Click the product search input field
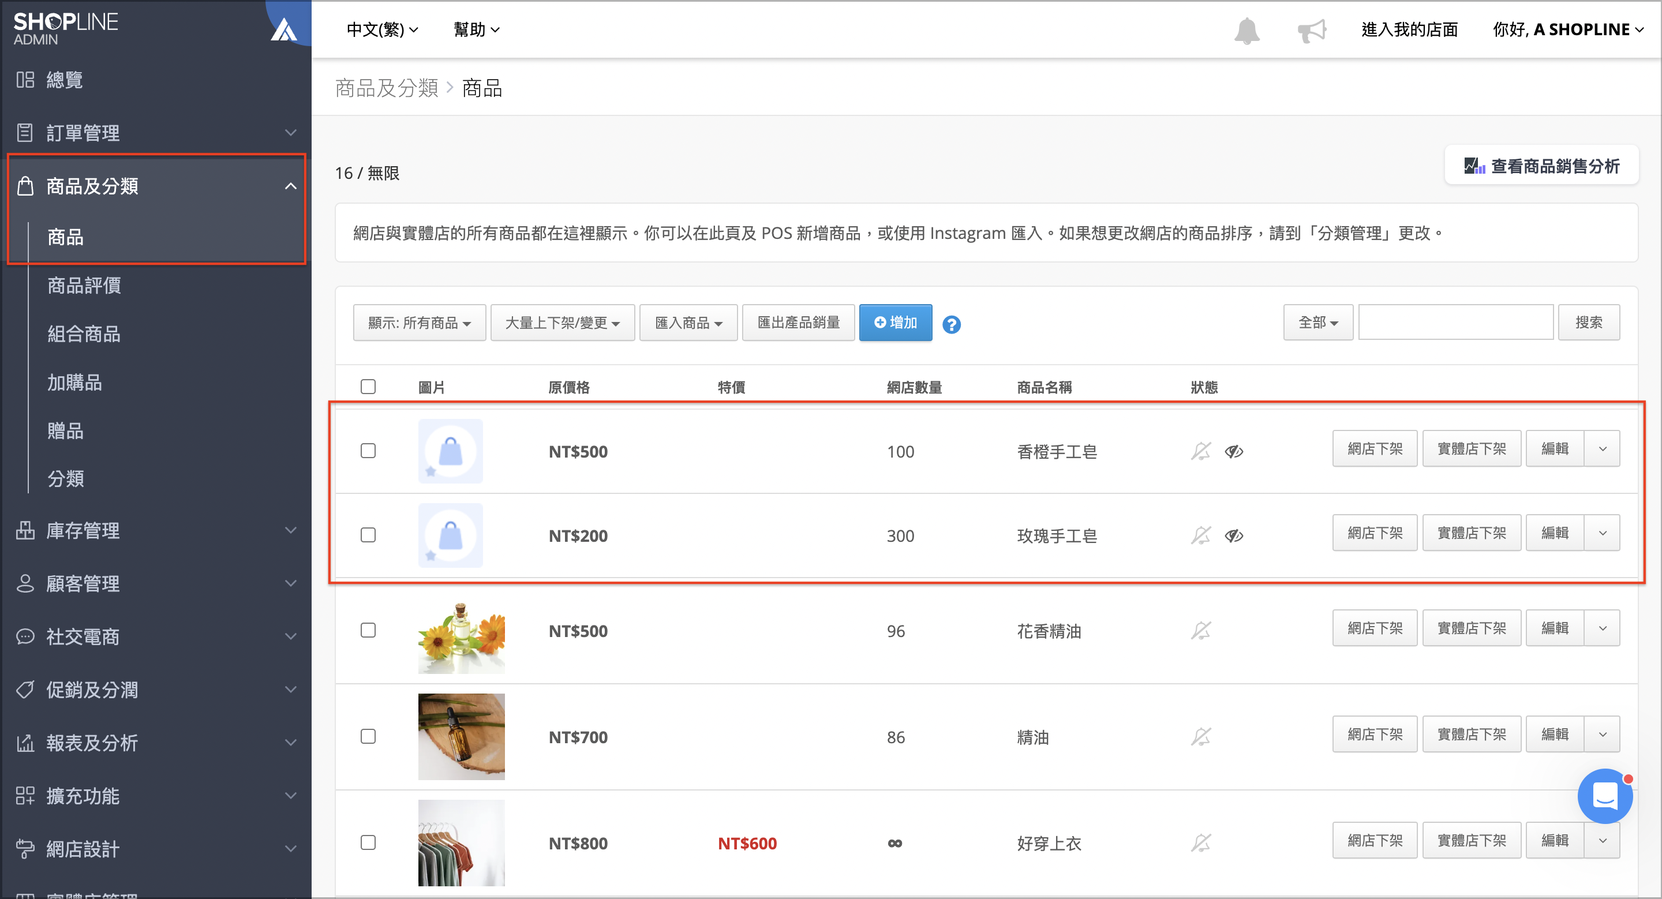The image size is (1662, 899). click(x=1455, y=322)
